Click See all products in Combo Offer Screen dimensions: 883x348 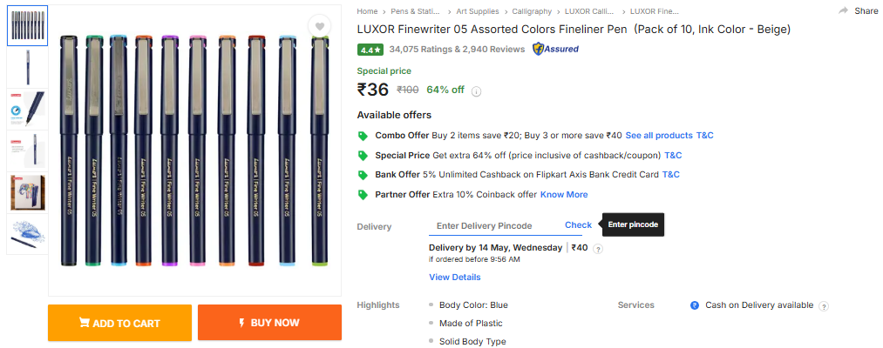pos(658,136)
